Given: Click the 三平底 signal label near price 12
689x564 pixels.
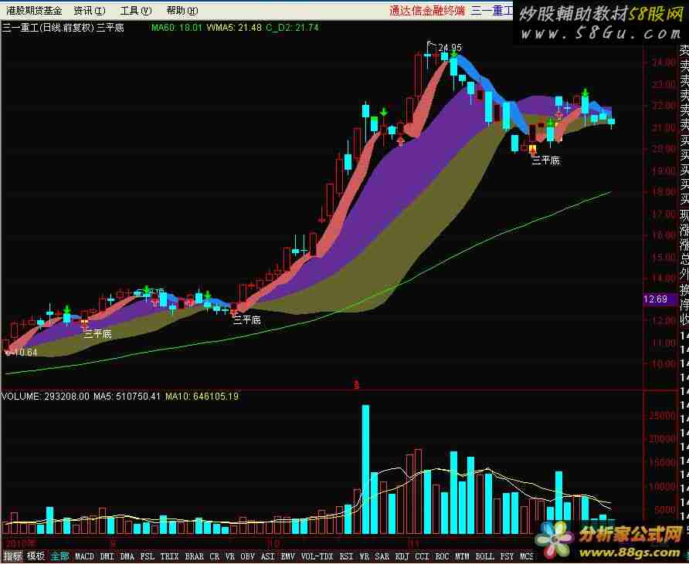Looking at the screenshot, I should (x=97, y=334).
